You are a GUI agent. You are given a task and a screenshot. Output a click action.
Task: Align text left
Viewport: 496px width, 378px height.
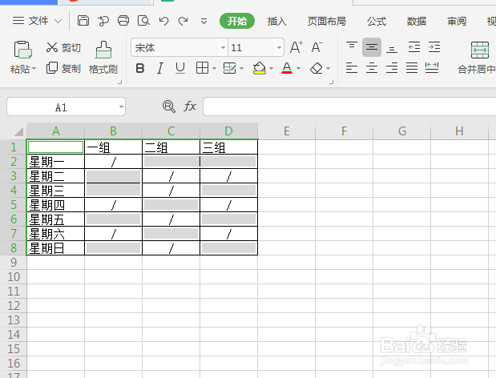pos(352,67)
